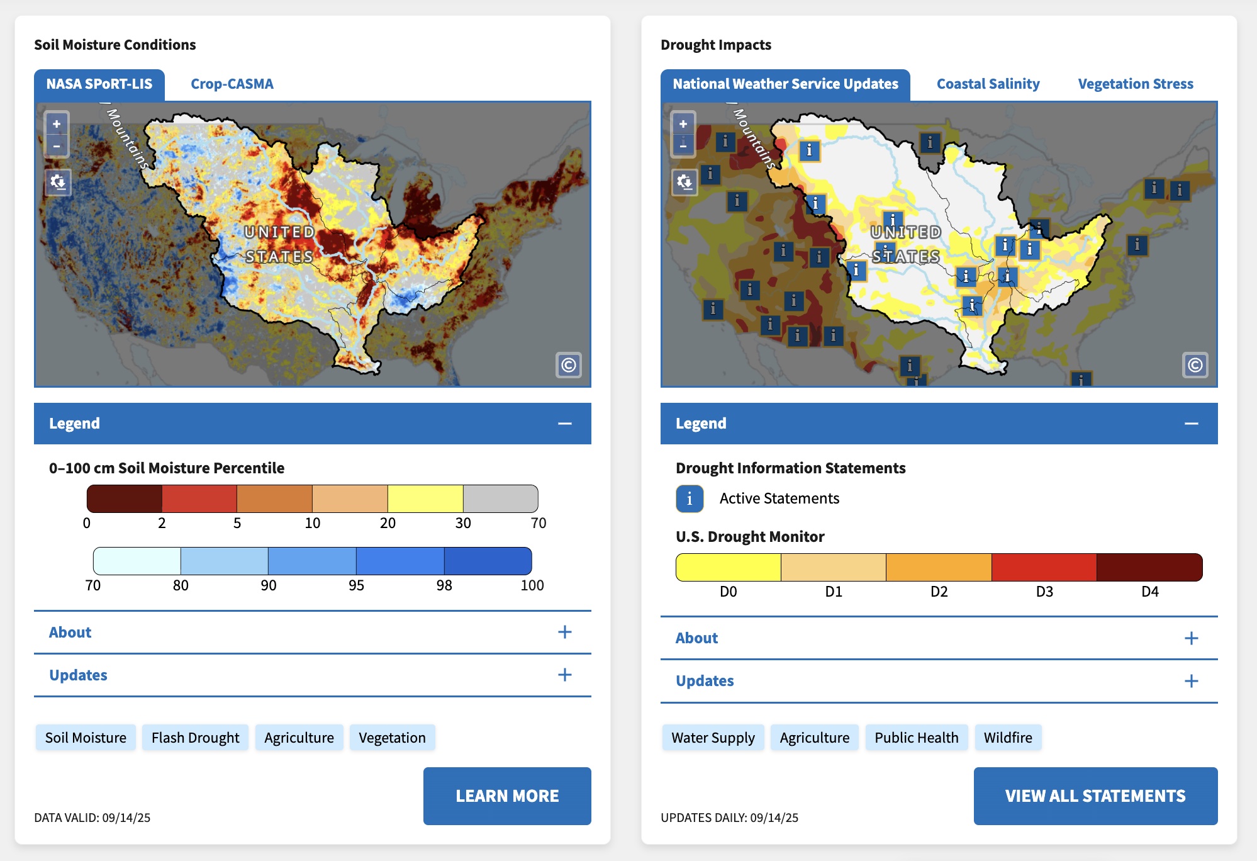The image size is (1257, 861).
Task: Click the D3 red drought swatch
Action: [x=1044, y=567]
